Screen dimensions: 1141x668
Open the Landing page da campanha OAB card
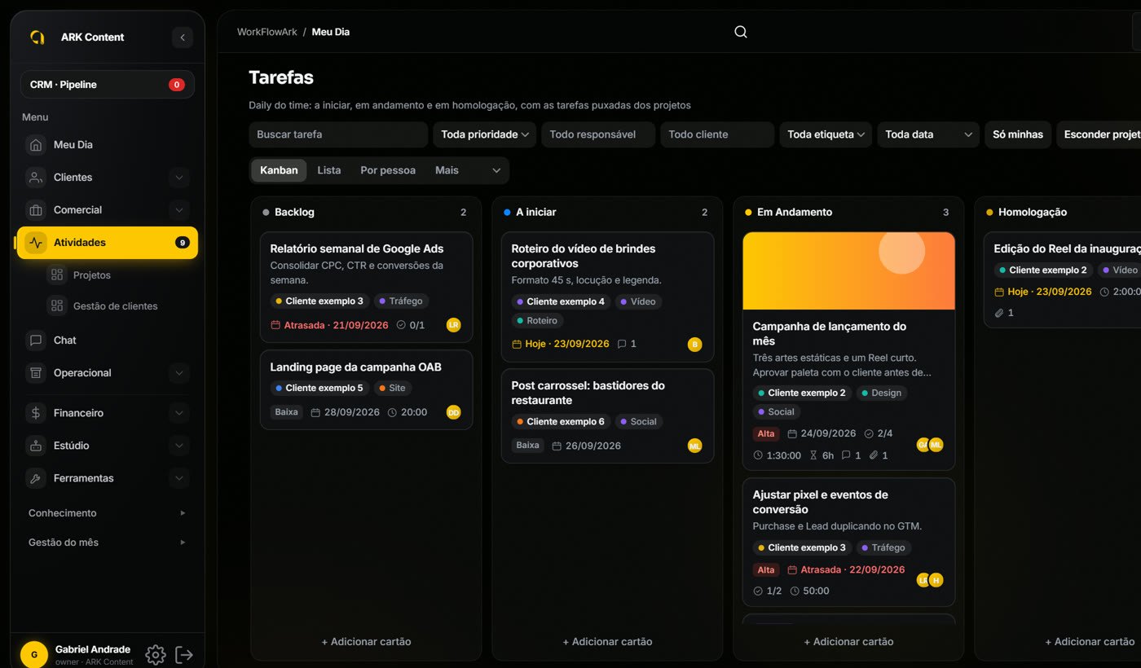point(366,389)
